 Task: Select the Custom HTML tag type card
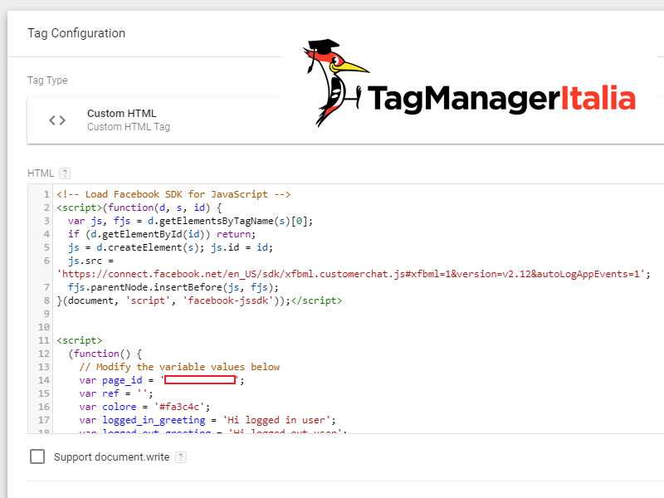(345, 120)
